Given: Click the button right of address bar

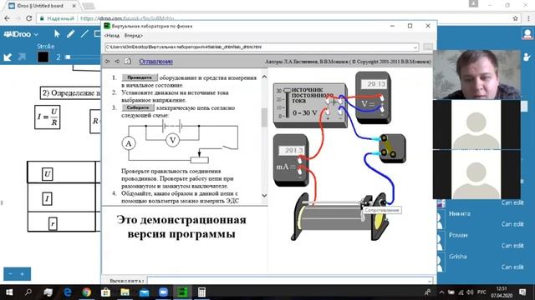Looking at the screenshot, I should 427,47.
